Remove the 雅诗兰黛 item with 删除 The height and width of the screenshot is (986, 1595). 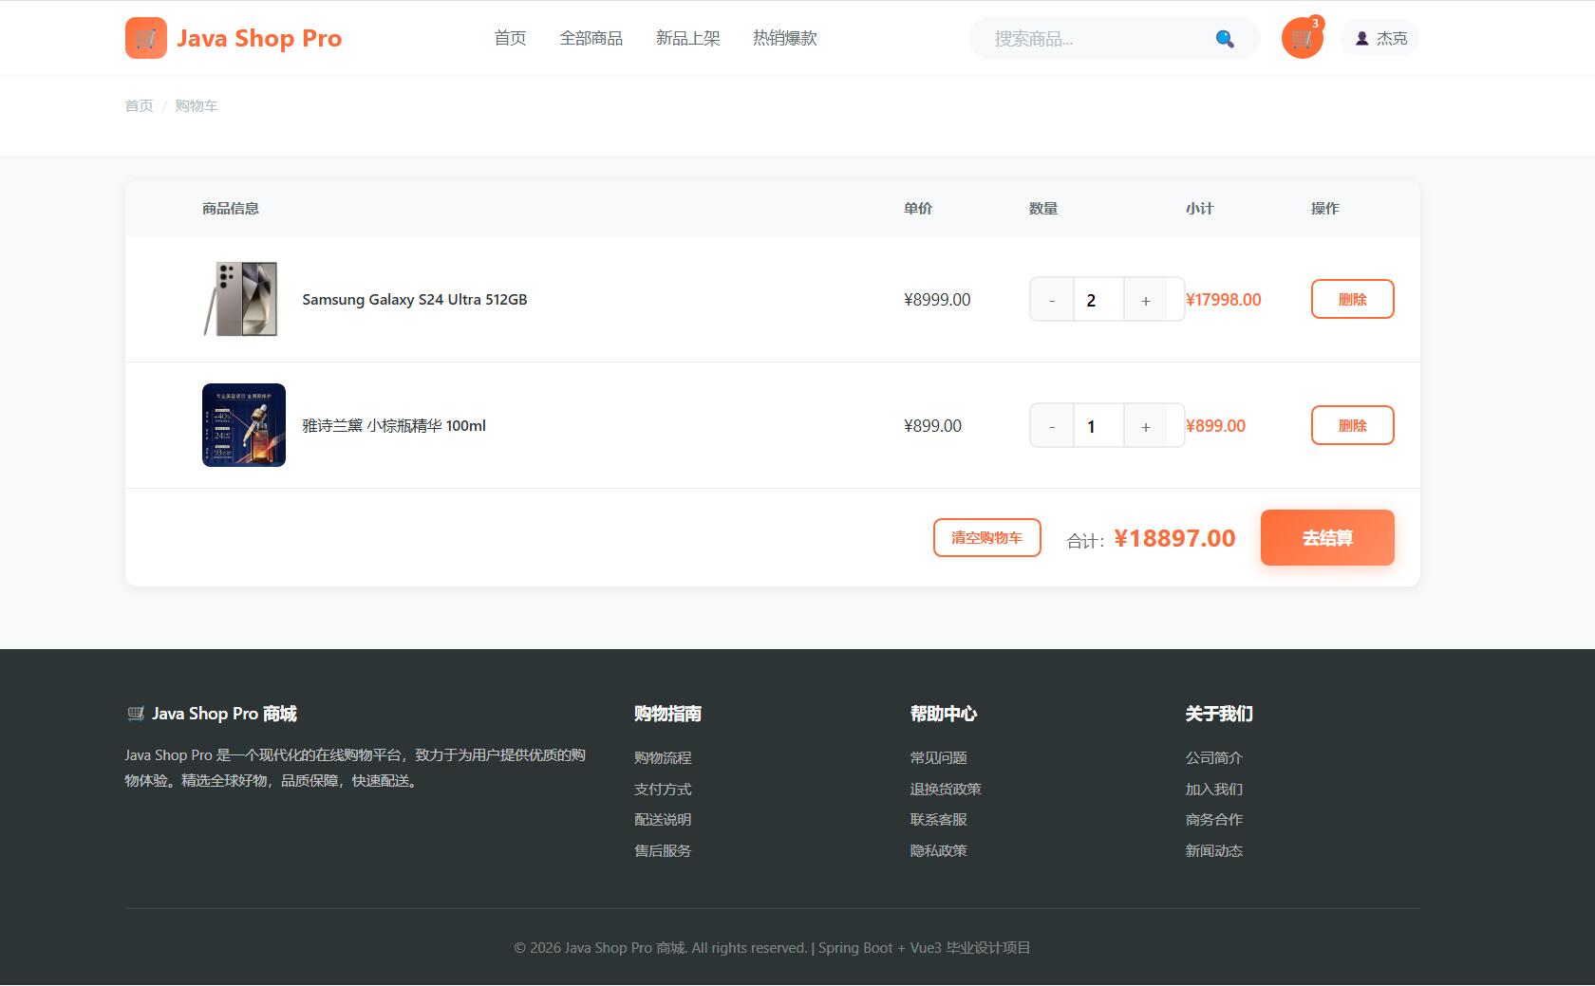pos(1352,425)
